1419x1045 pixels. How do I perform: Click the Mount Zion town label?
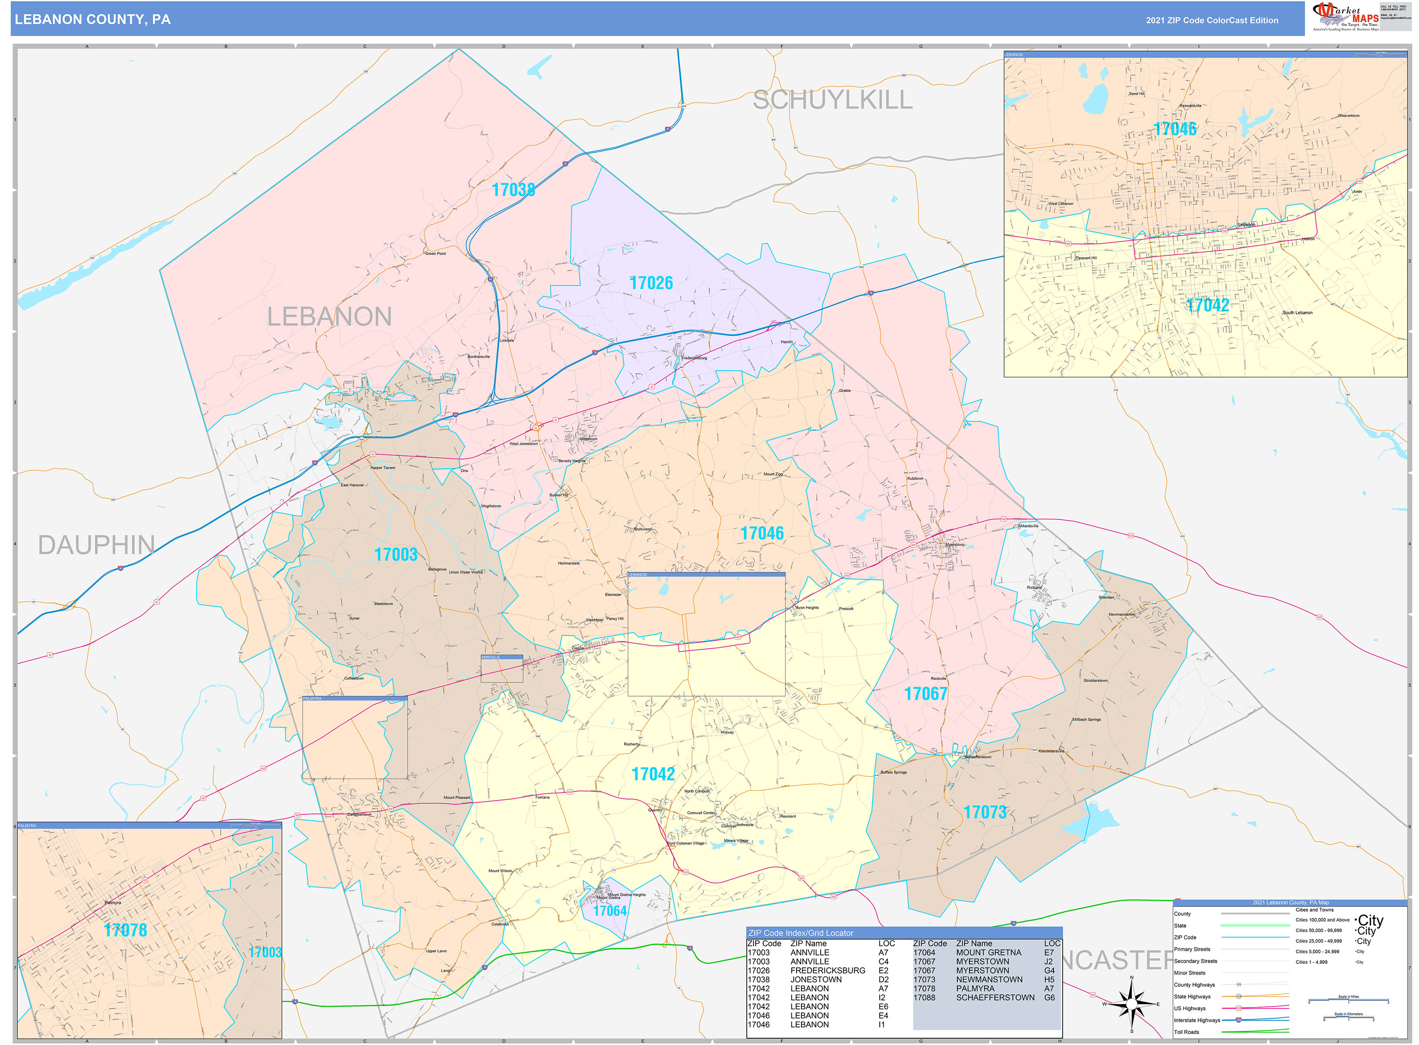pos(773,474)
